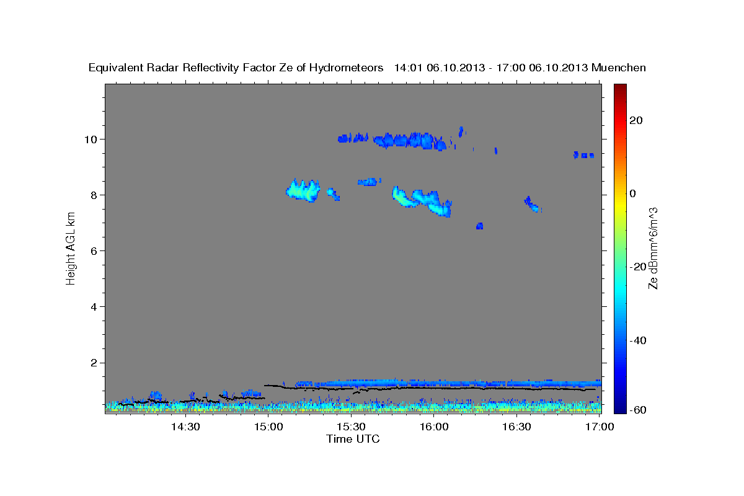Click the cloud echo at 8 km near 15:10

coord(303,190)
